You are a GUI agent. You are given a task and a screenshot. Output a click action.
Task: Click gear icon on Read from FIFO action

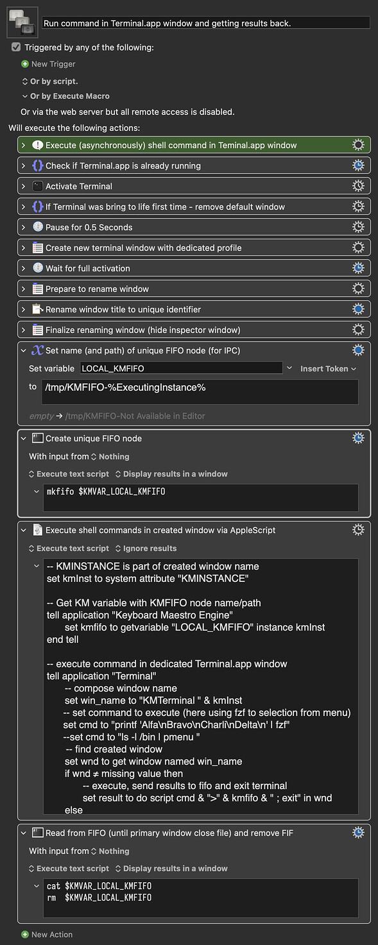pos(358,832)
